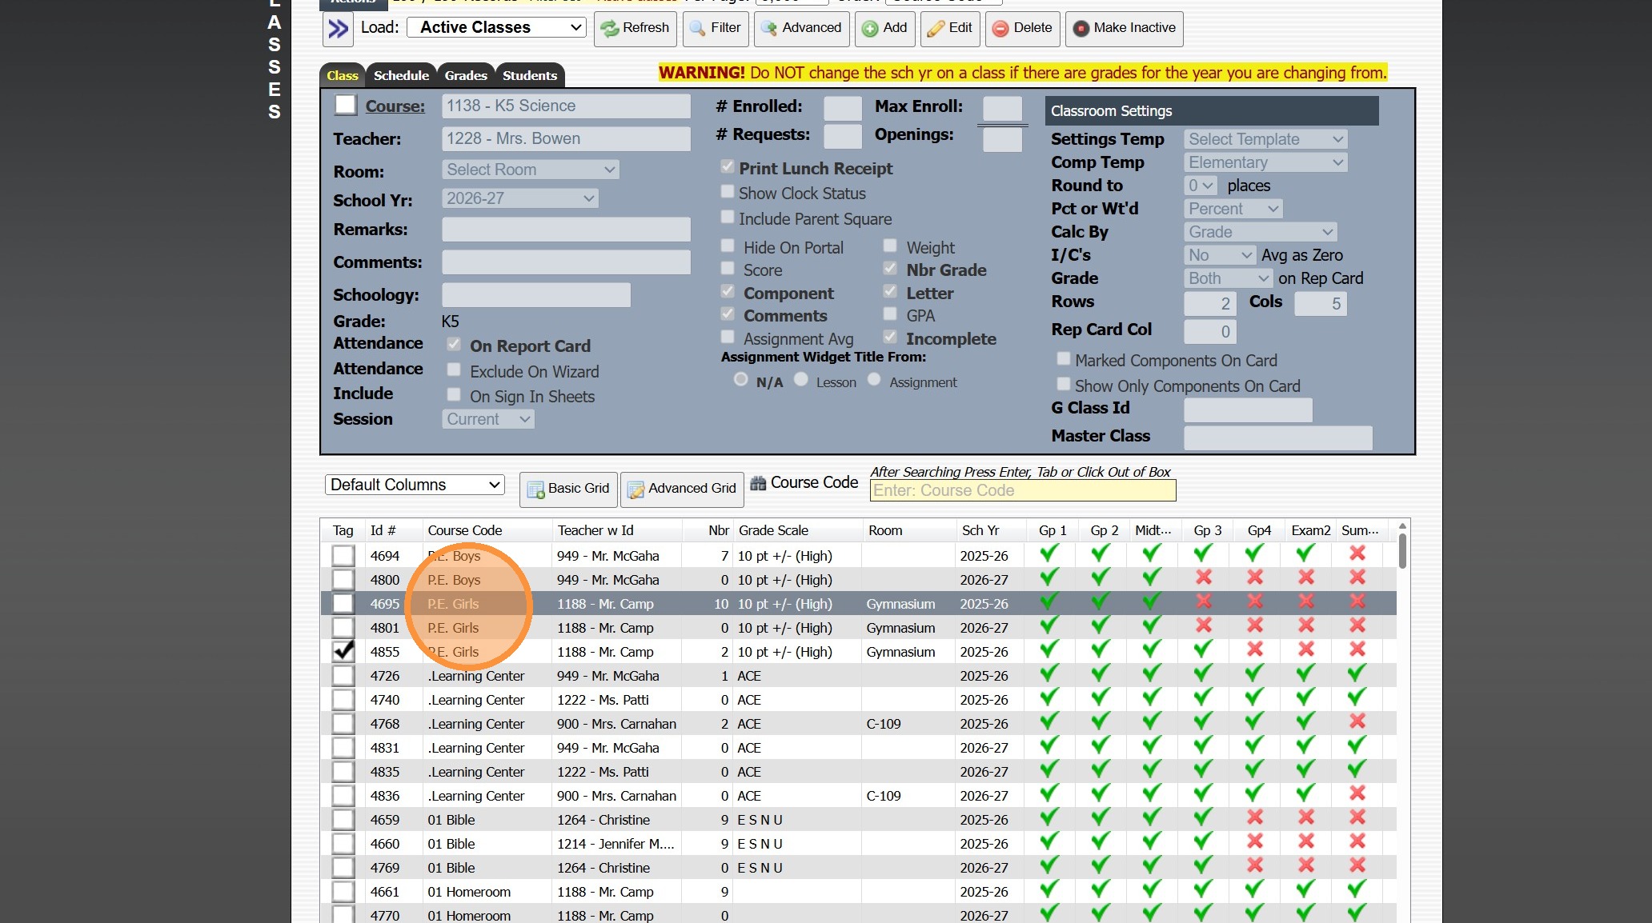
Task: Open the School Yr 2026-27 dropdown
Action: click(x=519, y=198)
